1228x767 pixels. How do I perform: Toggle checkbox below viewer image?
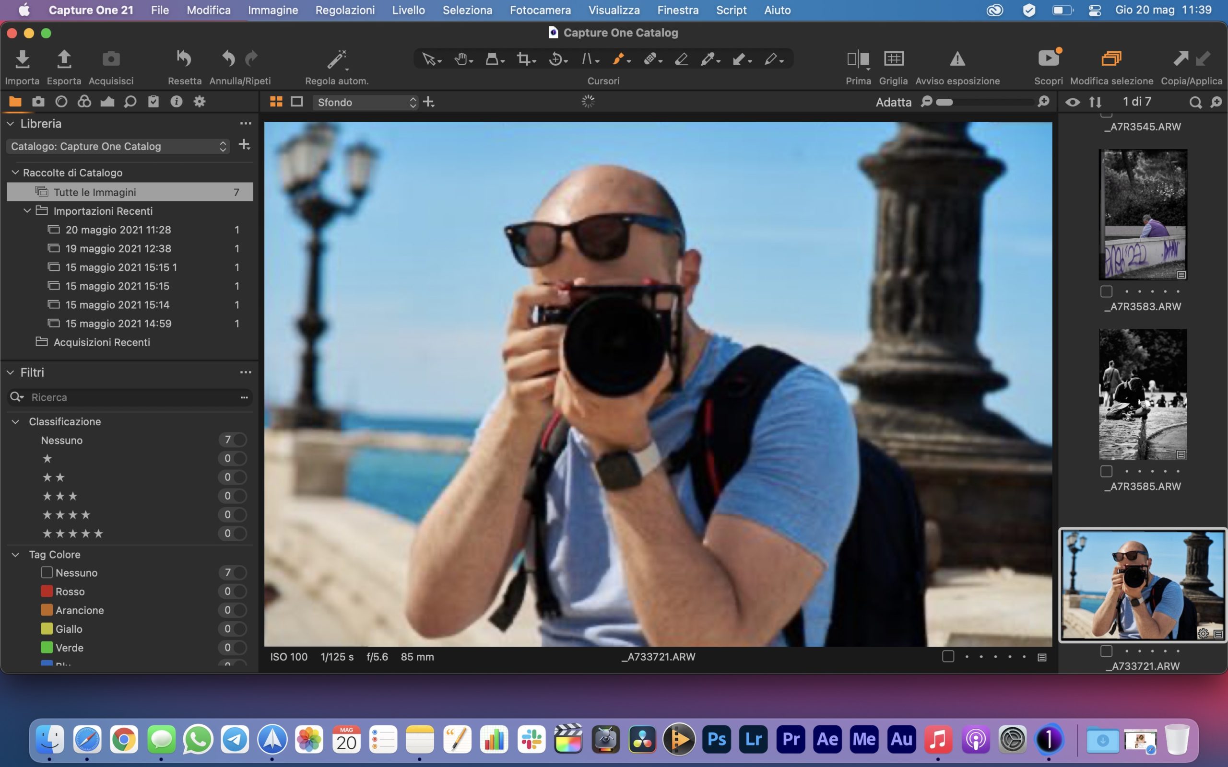click(948, 656)
